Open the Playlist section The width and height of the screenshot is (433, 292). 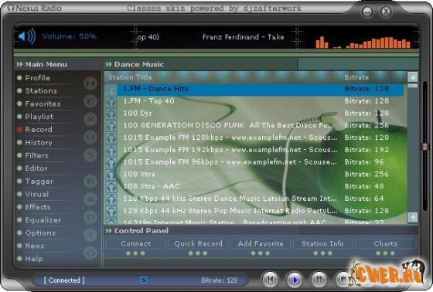coord(39,117)
